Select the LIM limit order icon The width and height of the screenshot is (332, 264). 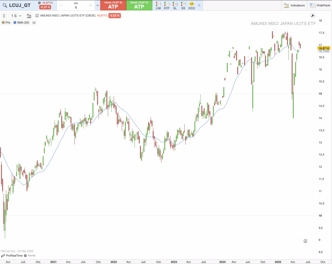point(158,5)
